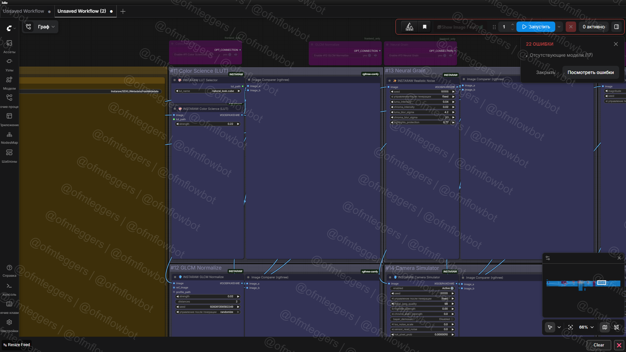
Task: Open the Nodes library sidebar icon
Action: click(x=9, y=65)
